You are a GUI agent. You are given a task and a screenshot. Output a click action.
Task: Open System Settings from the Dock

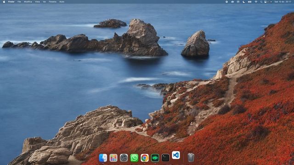click(x=124, y=158)
